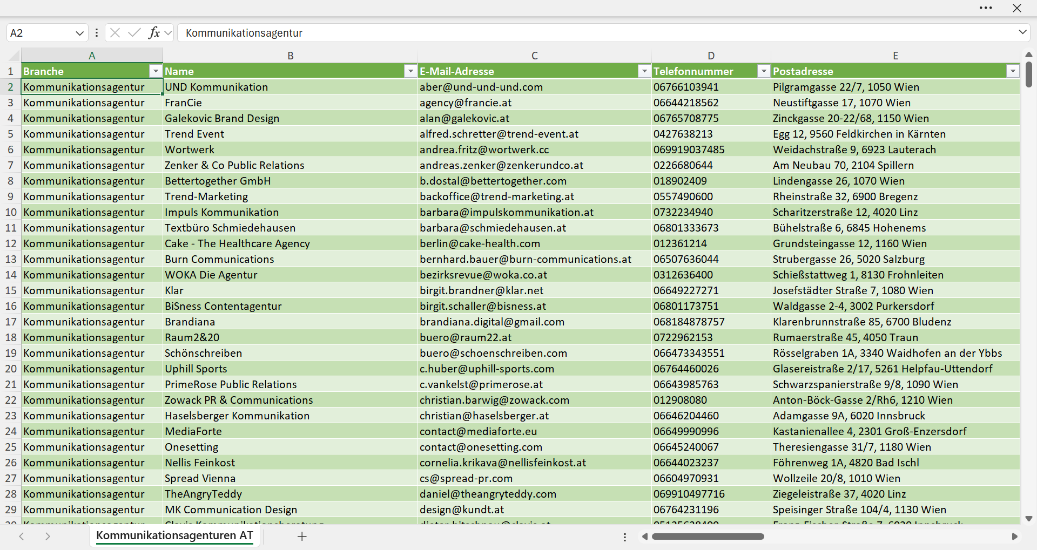This screenshot has width=1037, height=550.
Task: Select column A header
Action: coord(92,56)
